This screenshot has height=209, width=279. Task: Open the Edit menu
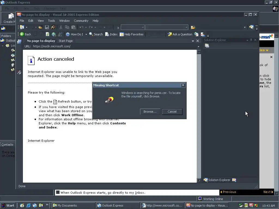pos(31,21)
